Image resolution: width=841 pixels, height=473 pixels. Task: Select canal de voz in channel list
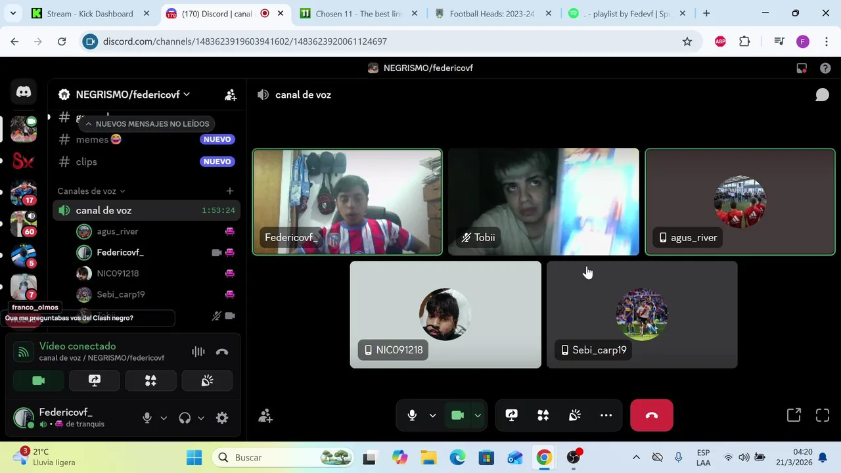[x=146, y=210]
